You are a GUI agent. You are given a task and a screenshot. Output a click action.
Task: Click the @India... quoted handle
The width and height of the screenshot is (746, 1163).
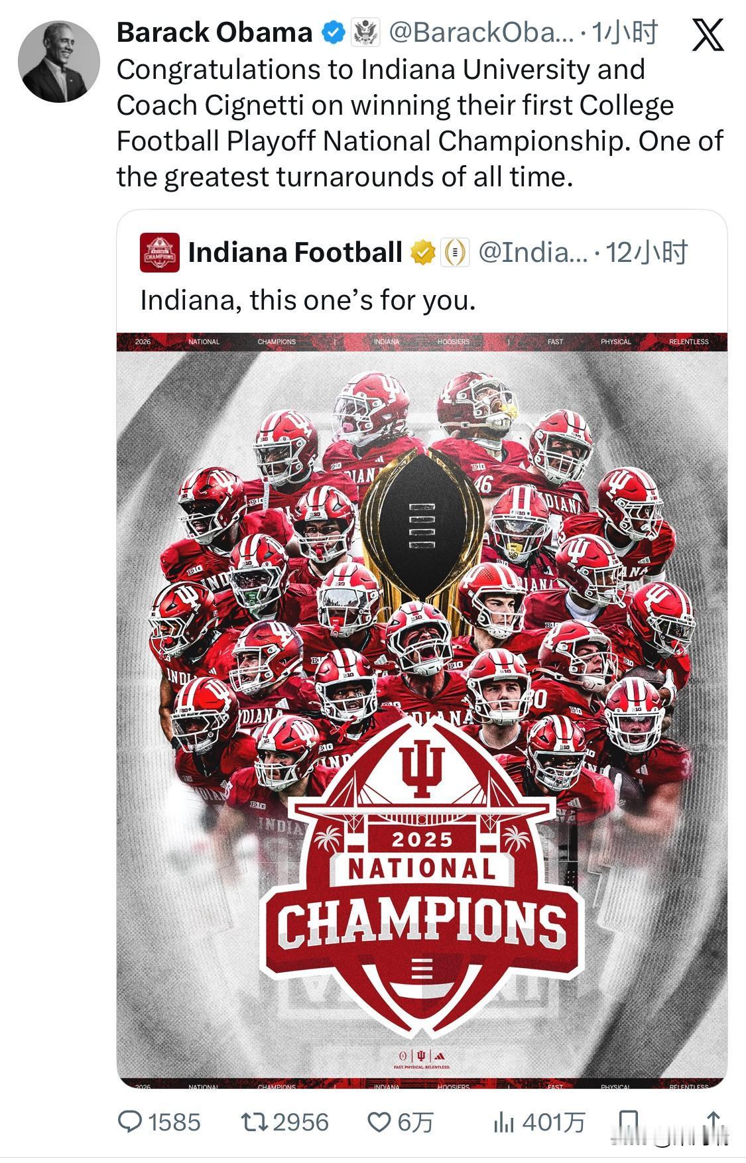coord(533,253)
